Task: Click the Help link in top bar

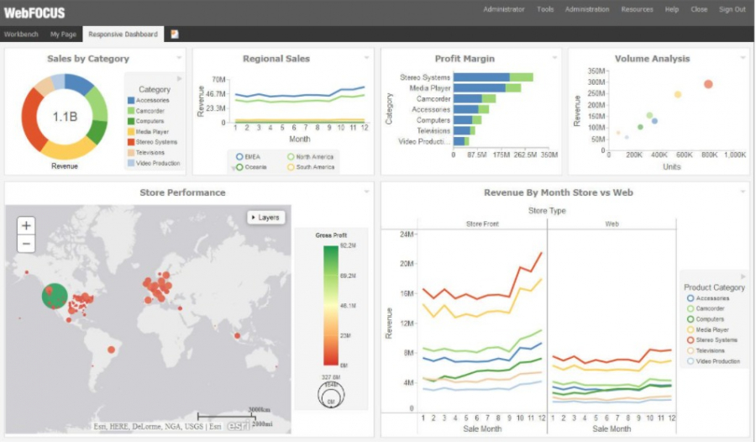Action: pyautogui.click(x=672, y=9)
